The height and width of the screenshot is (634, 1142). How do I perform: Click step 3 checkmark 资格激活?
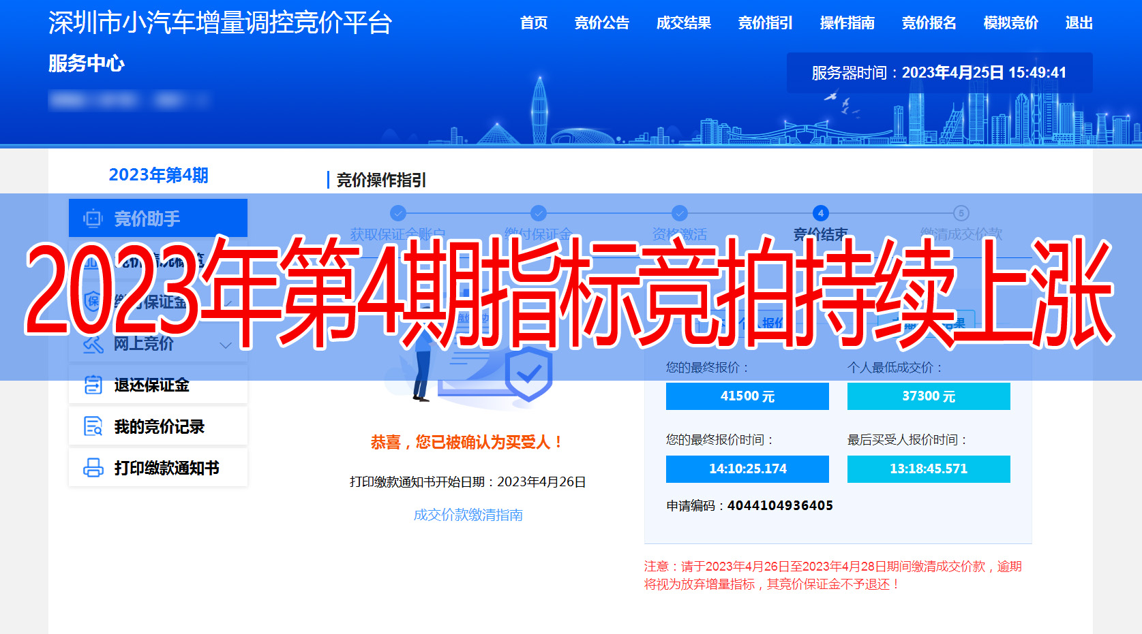click(680, 212)
